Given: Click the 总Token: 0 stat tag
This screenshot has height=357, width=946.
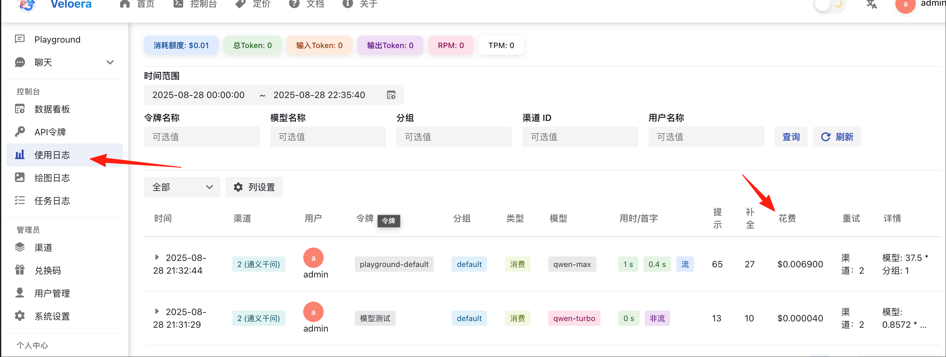Looking at the screenshot, I should (x=253, y=45).
